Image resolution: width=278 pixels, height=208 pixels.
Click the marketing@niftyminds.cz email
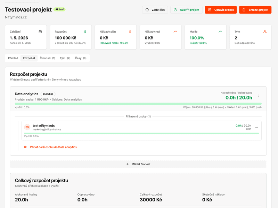coord(47,129)
